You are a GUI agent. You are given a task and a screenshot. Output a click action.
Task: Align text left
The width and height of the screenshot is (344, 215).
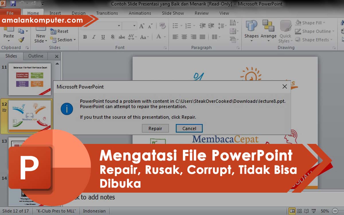point(175,37)
